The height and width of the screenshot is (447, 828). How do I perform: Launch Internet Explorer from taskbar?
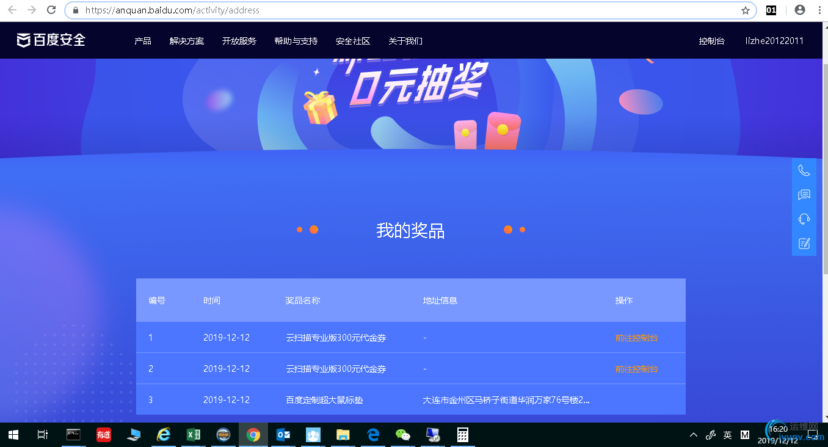[x=163, y=435]
